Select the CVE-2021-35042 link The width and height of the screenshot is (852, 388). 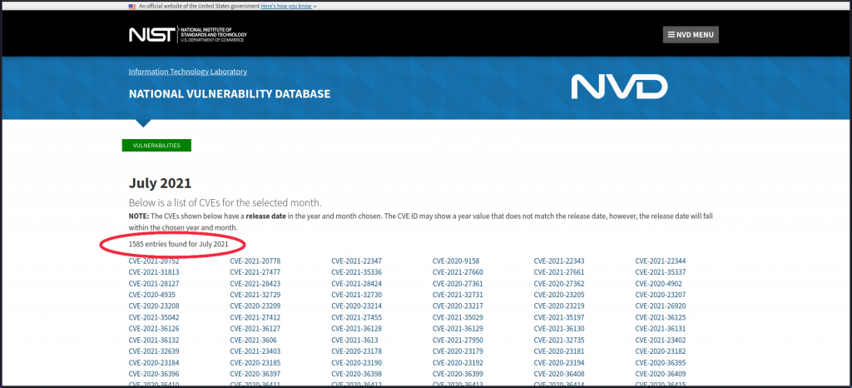[154, 317]
